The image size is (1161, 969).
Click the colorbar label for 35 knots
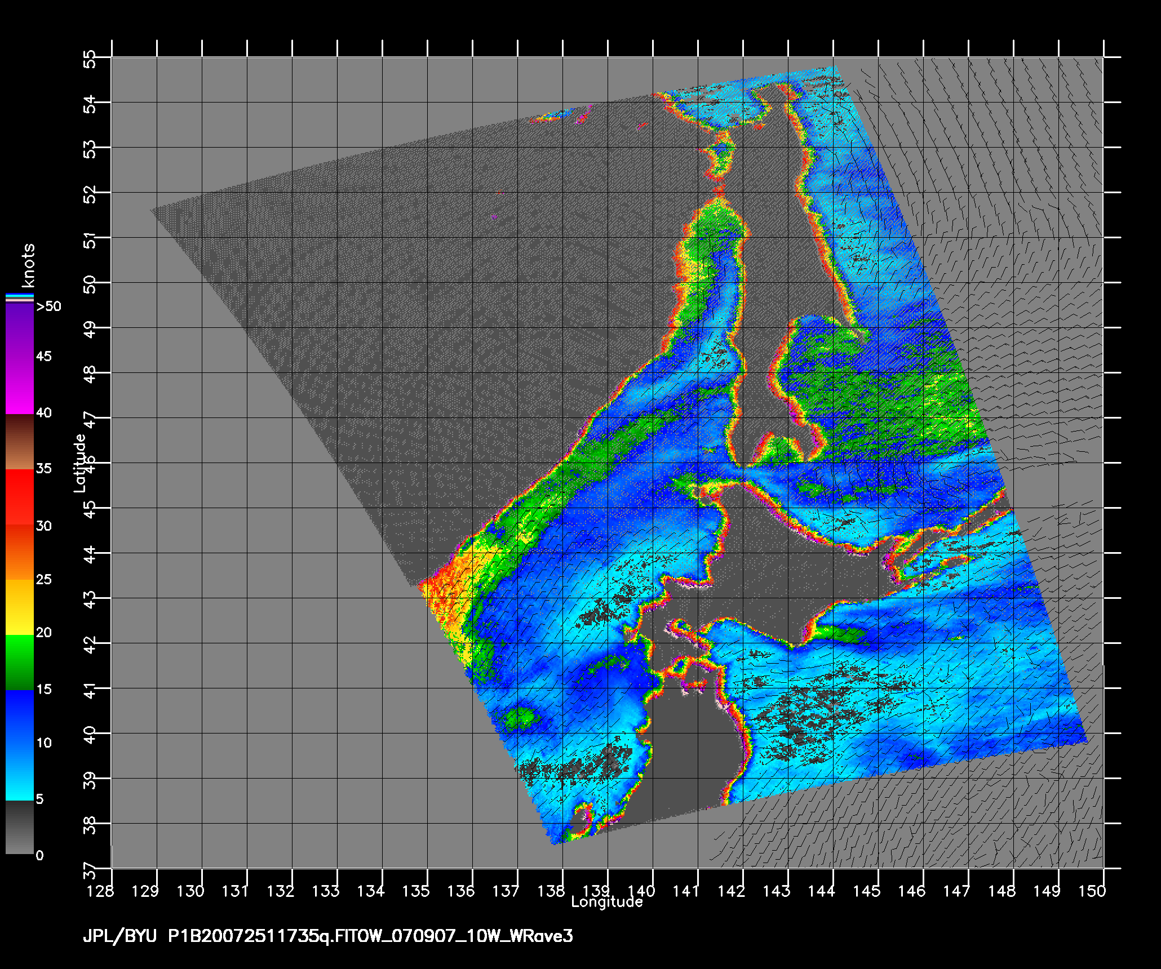44,468
